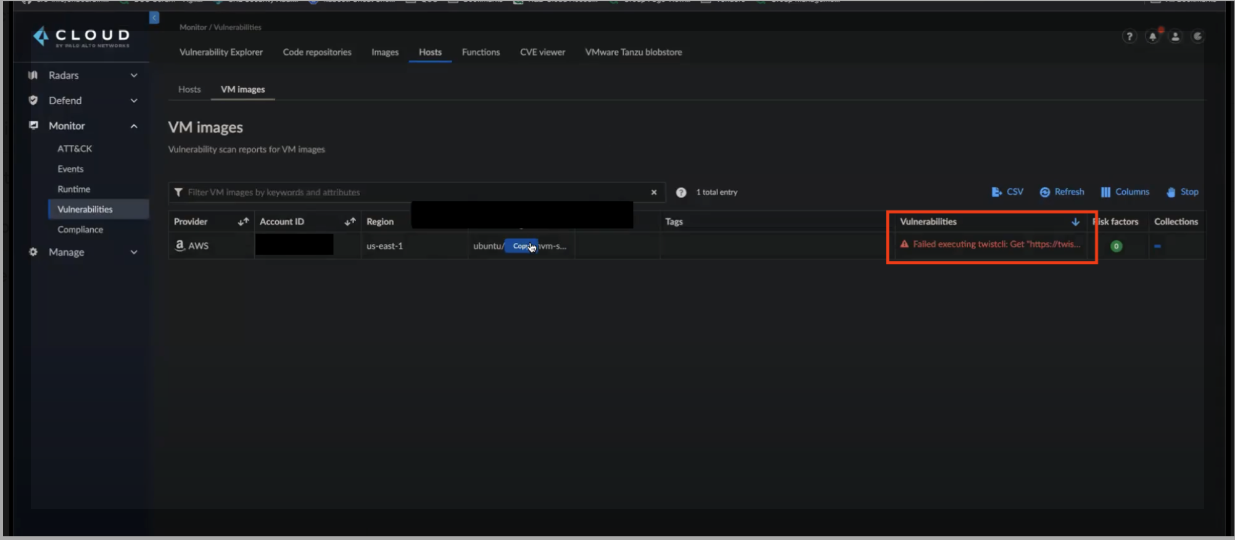This screenshot has height=540, width=1235.
Task: Click the Refresh button
Action: coord(1062,192)
